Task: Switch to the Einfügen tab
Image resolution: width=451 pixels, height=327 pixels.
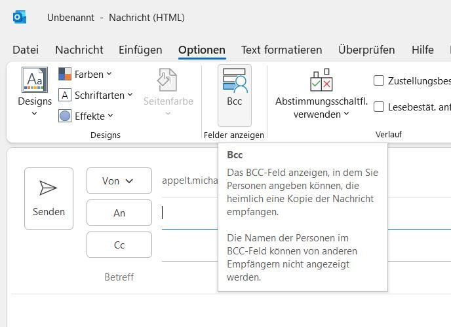Action: click(x=140, y=50)
